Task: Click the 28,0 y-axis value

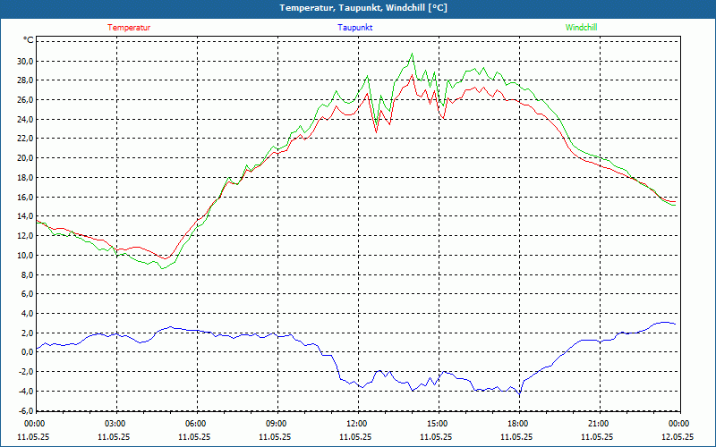Action: [26, 80]
